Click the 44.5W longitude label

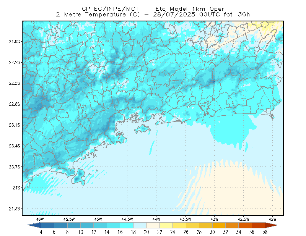pyautogui.click(x=127, y=219)
